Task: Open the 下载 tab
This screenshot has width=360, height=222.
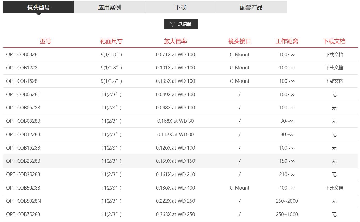Action: coord(180,7)
